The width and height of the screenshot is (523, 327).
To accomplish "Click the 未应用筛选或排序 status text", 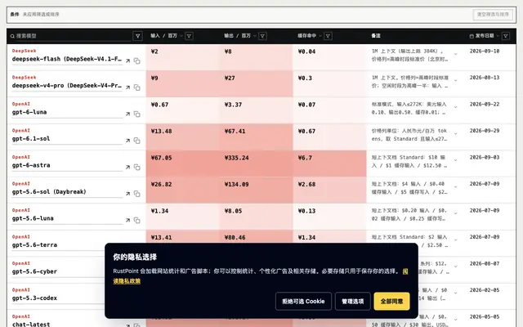I will tap(41, 15).
